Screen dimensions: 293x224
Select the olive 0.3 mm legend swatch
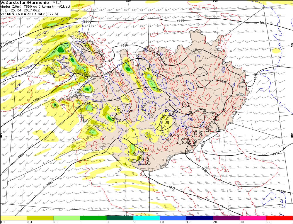click(x=40, y=218)
